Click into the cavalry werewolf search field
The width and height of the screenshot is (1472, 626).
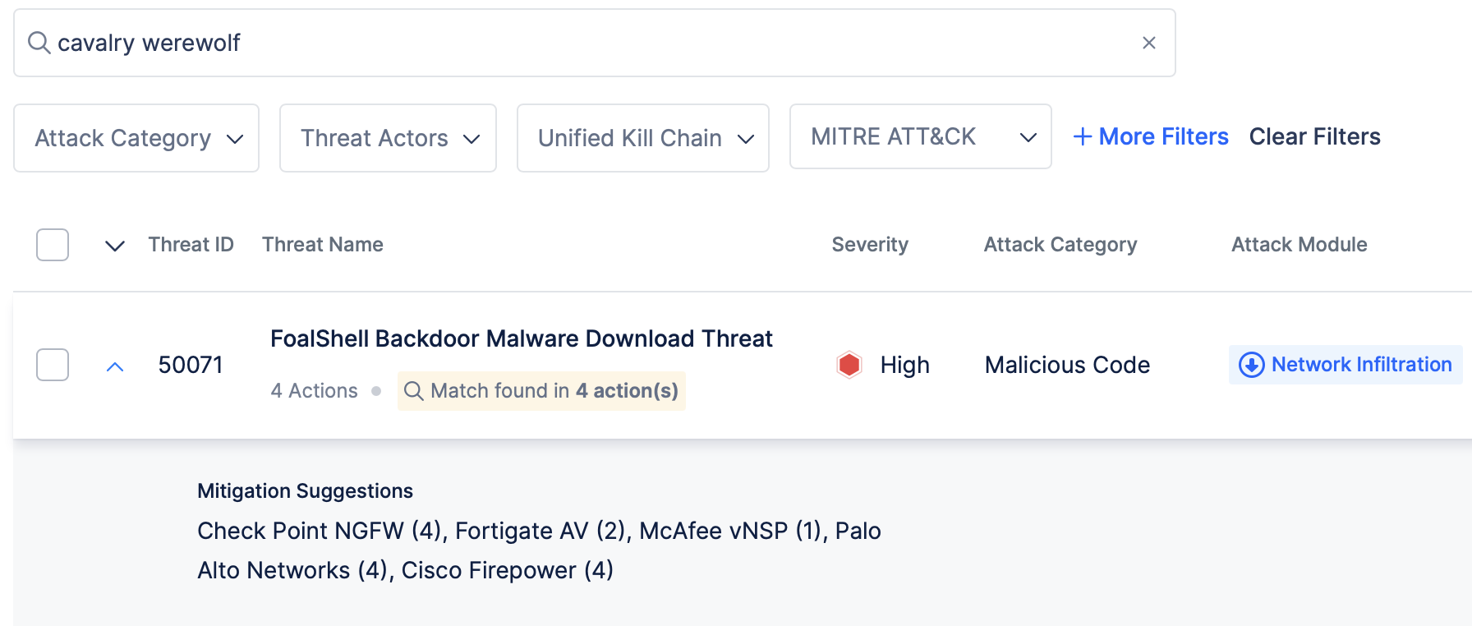point(575,43)
